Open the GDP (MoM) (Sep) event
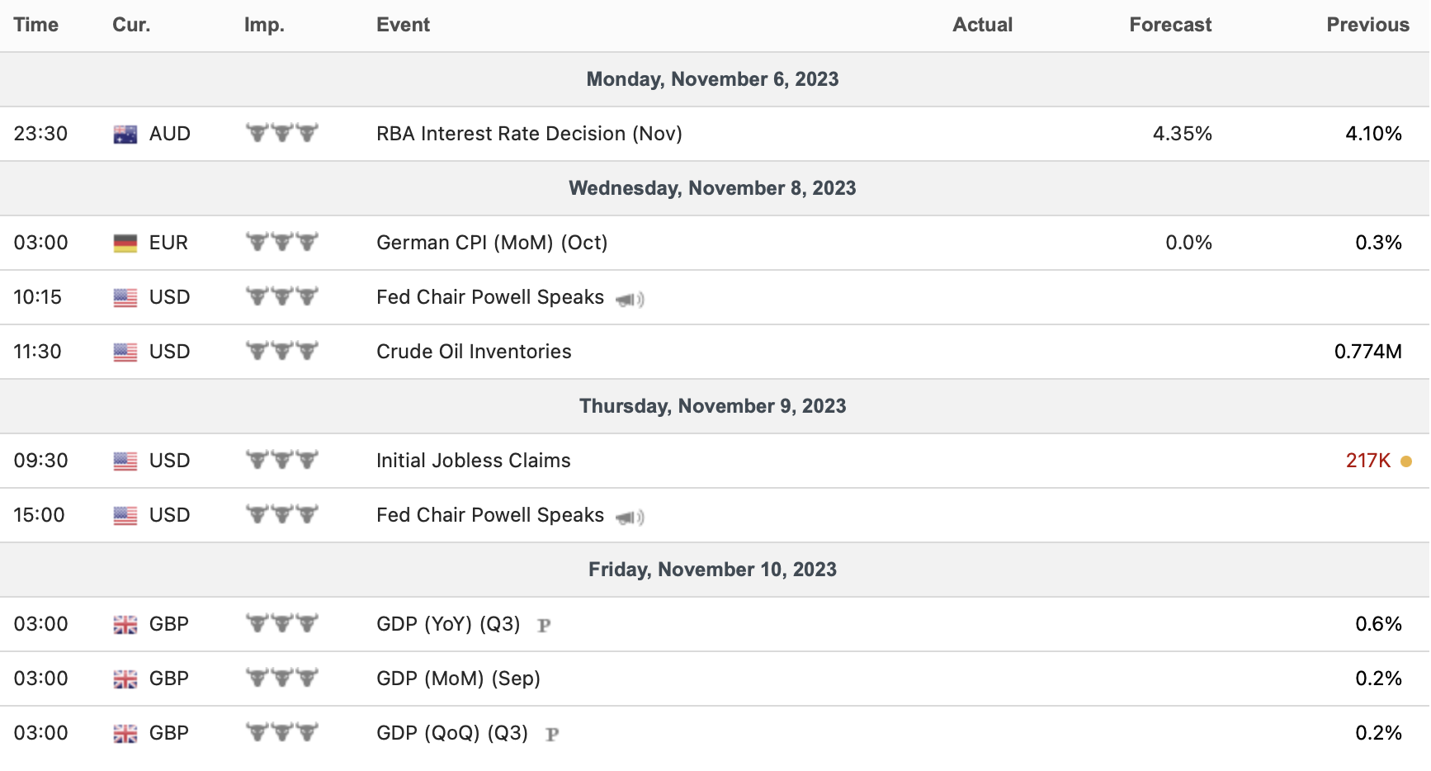The width and height of the screenshot is (1431, 771). [458, 679]
